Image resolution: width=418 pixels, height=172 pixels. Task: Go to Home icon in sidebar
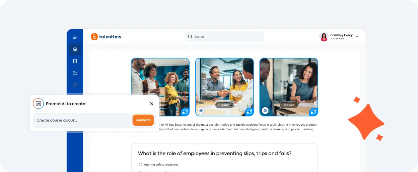[75, 49]
